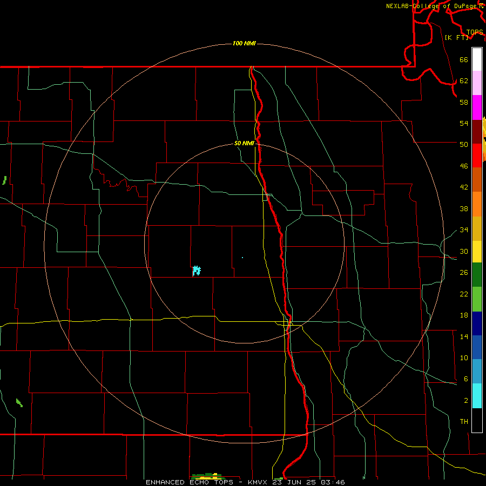Click the white swatch on the tops scale

pos(477,59)
